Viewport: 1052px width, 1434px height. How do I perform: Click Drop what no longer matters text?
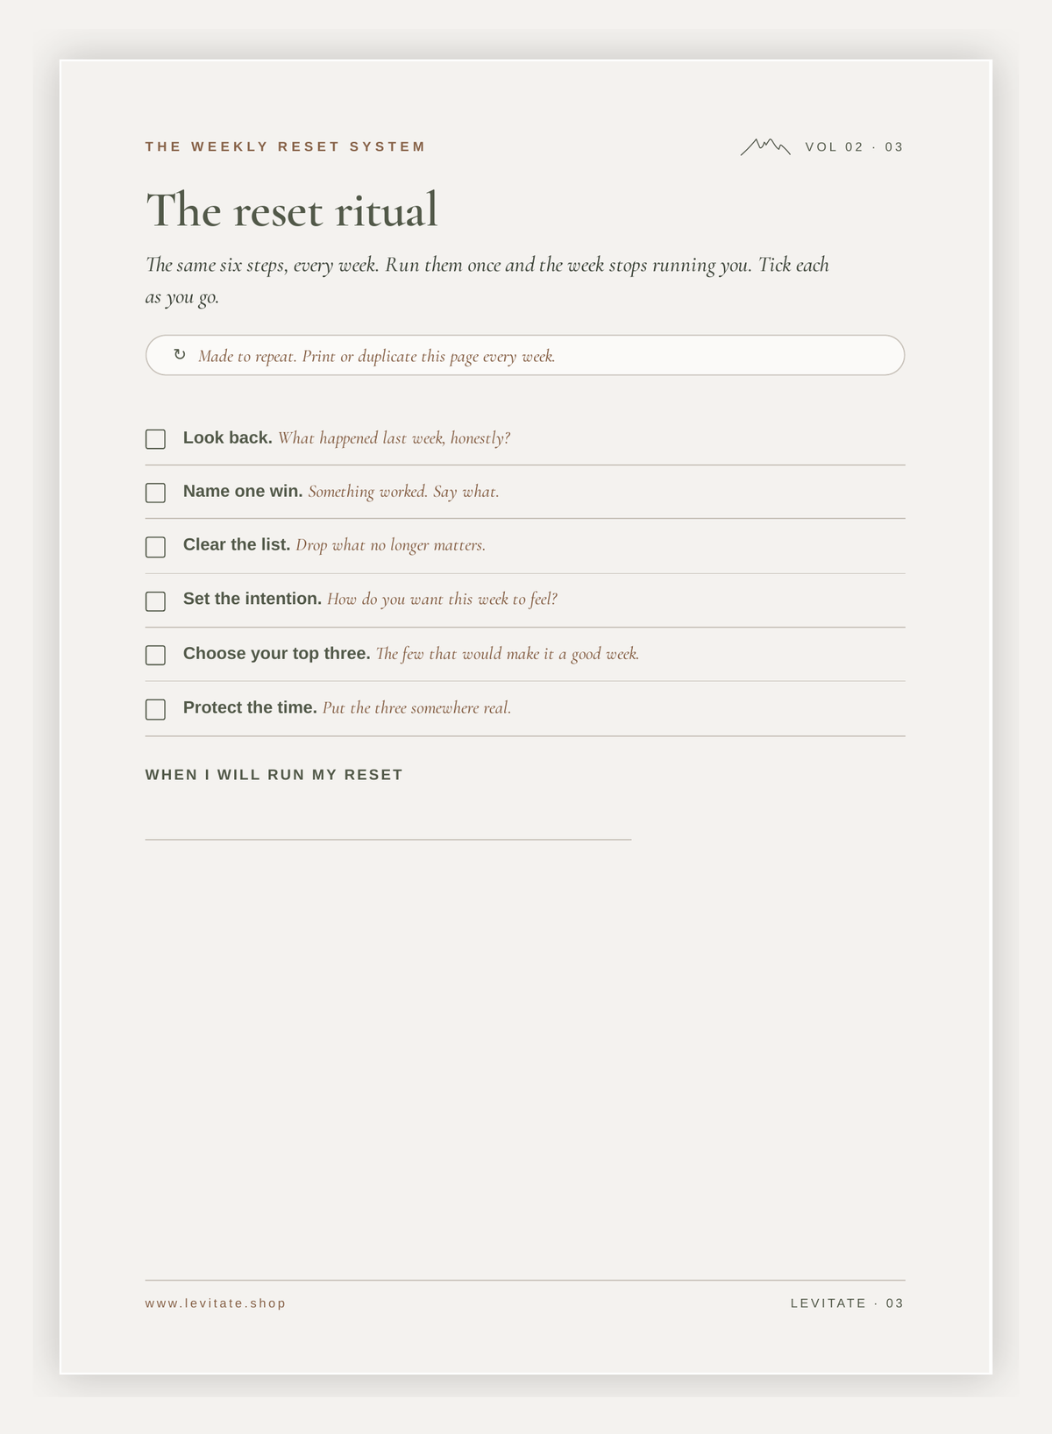(390, 545)
